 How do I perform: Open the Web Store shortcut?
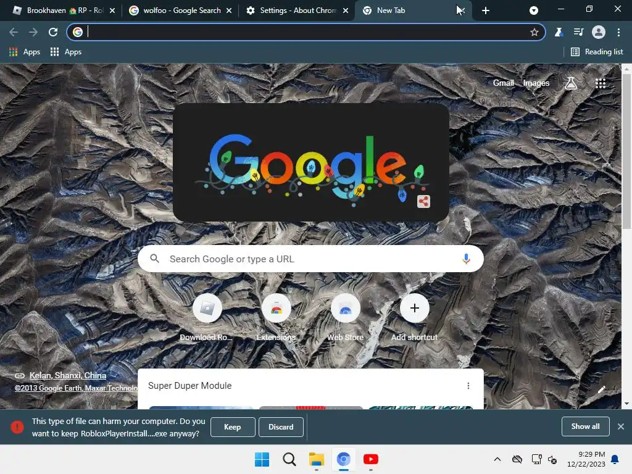pyautogui.click(x=346, y=318)
